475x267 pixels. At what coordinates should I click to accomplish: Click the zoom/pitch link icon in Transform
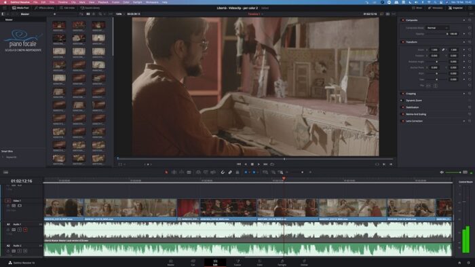[x=443, y=50]
